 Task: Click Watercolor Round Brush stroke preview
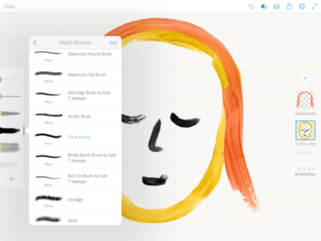click(48, 53)
